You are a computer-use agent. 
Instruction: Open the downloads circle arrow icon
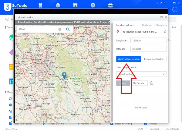pyautogui.click(x=175, y=9)
